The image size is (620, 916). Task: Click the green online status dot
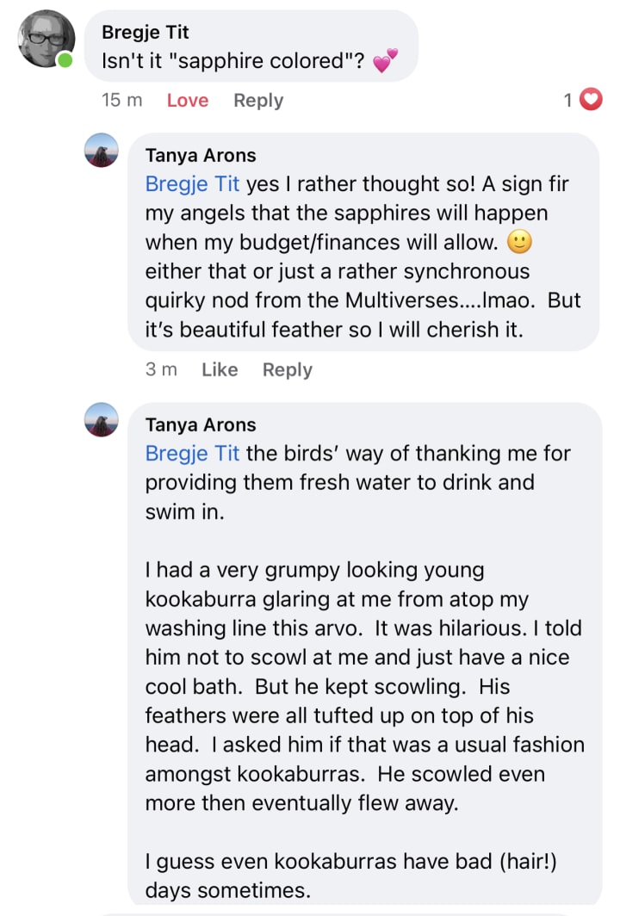click(x=65, y=61)
